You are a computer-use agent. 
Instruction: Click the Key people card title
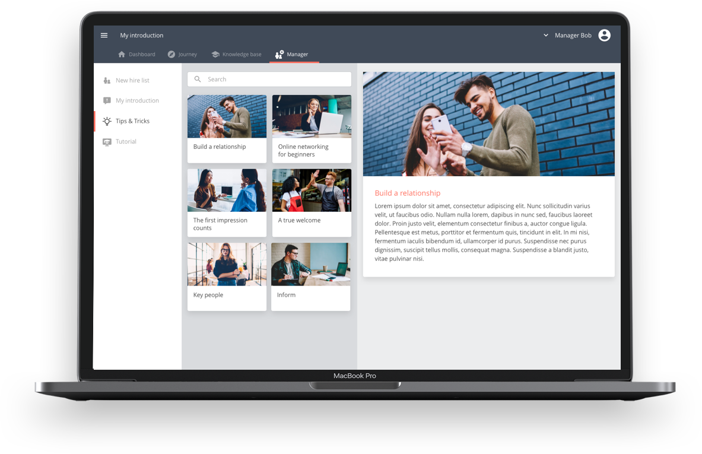pyautogui.click(x=208, y=295)
